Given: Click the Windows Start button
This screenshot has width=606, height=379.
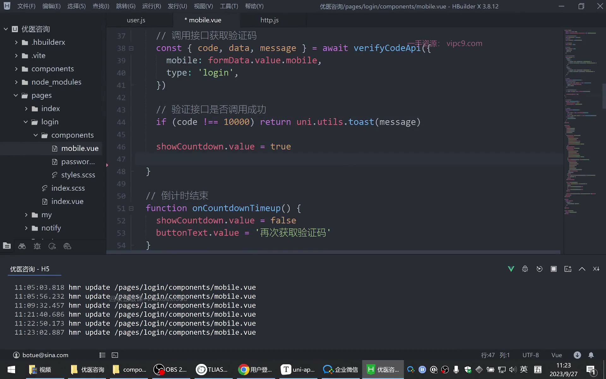Looking at the screenshot, I should pos(11,370).
